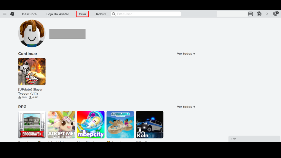
Task: Focus the Pesquisar search field
Action: click(x=146, y=14)
